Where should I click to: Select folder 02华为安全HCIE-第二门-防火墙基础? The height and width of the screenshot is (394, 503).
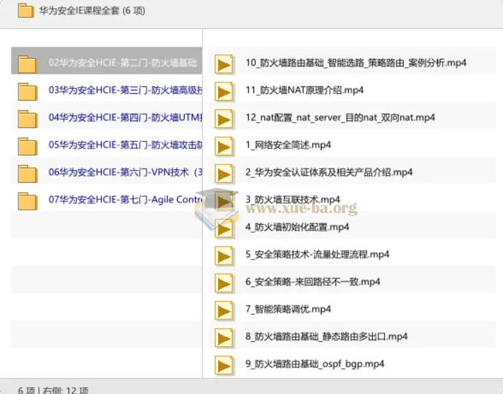point(107,61)
